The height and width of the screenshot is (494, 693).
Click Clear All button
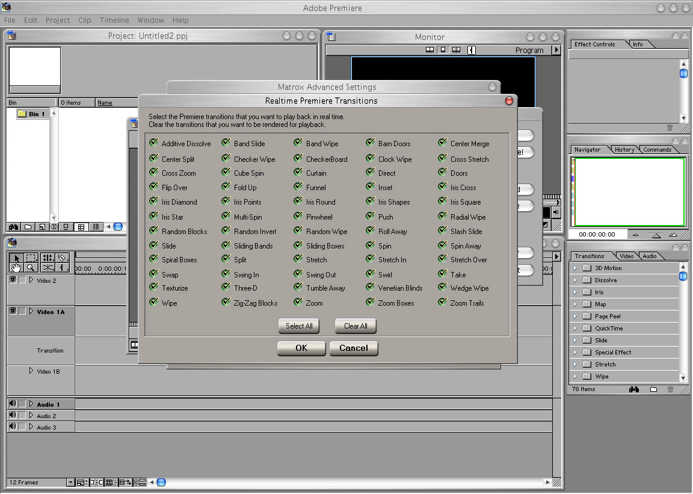coord(356,326)
